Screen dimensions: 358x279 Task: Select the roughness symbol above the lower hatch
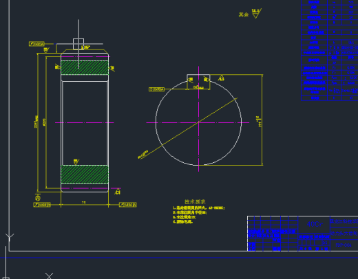click(x=76, y=161)
